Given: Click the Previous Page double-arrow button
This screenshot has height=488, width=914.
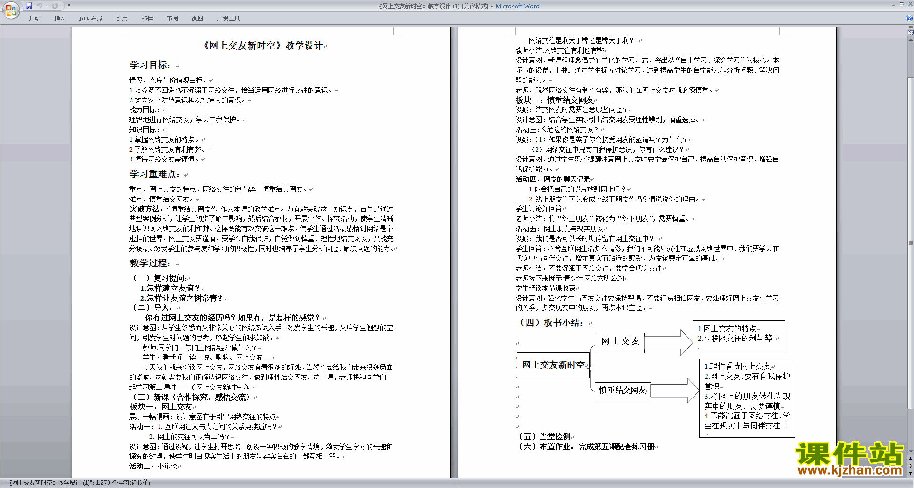Looking at the screenshot, I should click(x=911, y=458).
